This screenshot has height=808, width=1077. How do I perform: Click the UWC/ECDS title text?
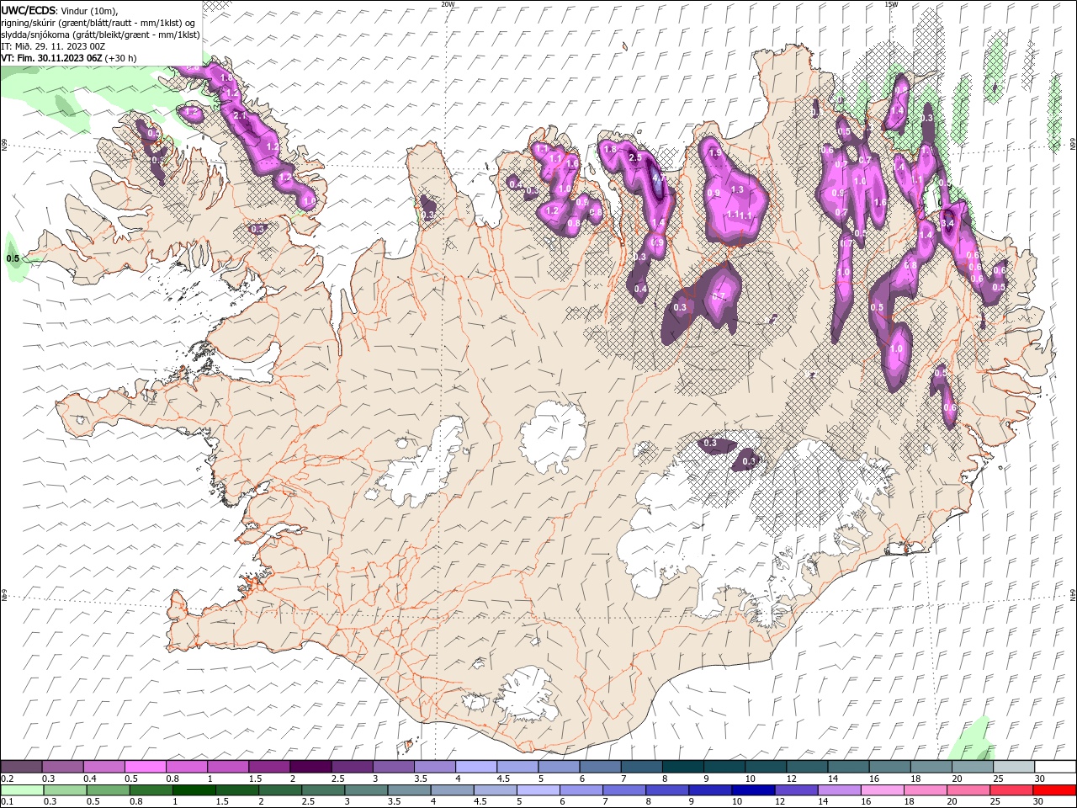tap(29, 9)
